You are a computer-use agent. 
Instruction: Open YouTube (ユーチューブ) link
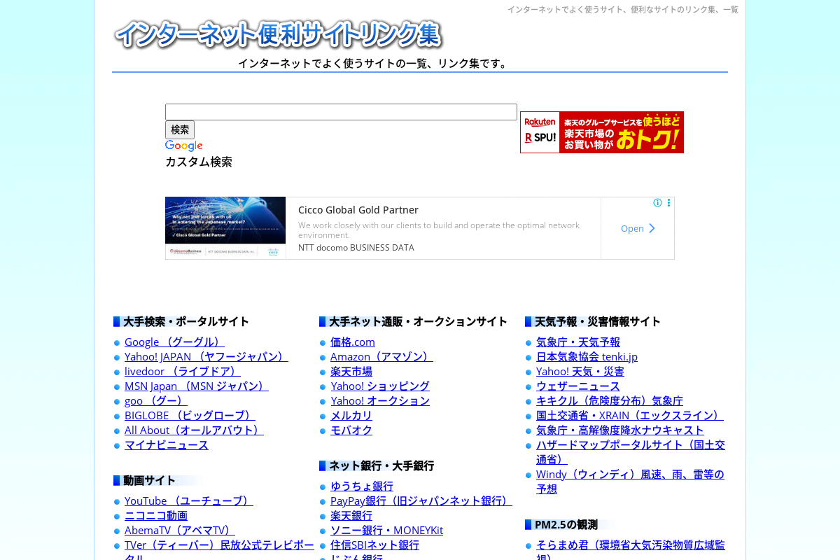pos(189,501)
